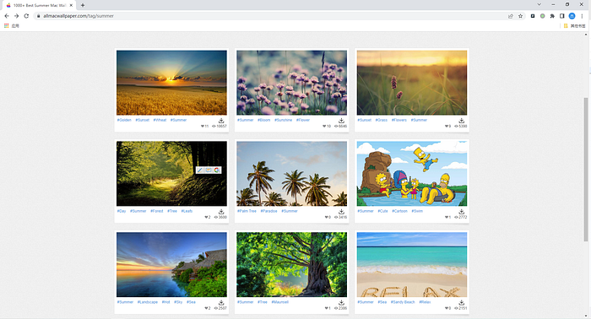Download the forest path wallpaper
The width and height of the screenshot is (591, 319).
tap(221, 212)
